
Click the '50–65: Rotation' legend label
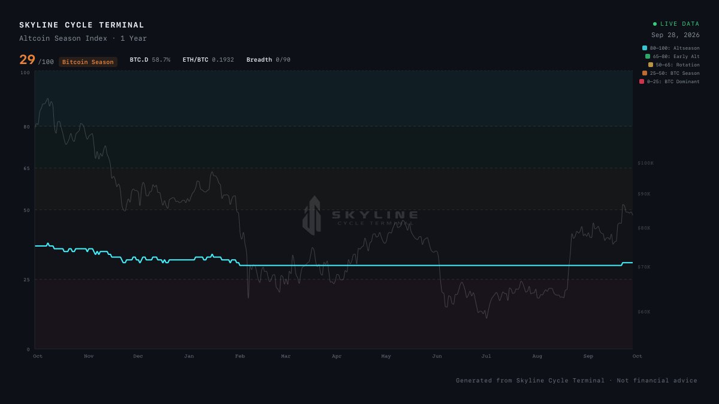(678, 65)
